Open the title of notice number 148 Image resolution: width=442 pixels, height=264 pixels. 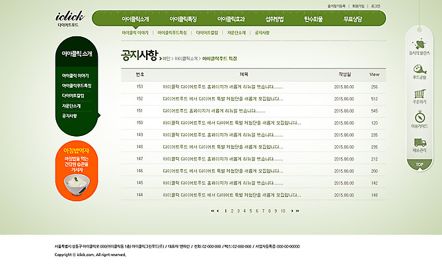coord(223,147)
